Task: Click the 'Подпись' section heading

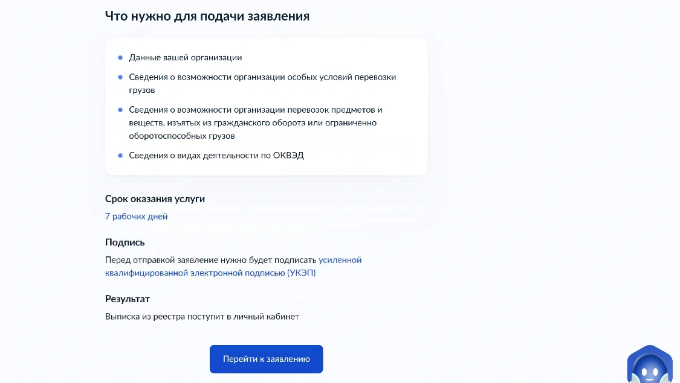Action: (125, 242)
